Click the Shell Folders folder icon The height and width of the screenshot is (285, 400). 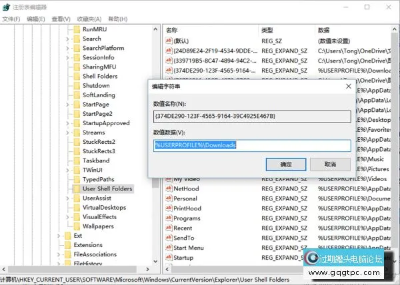point(75,77)
